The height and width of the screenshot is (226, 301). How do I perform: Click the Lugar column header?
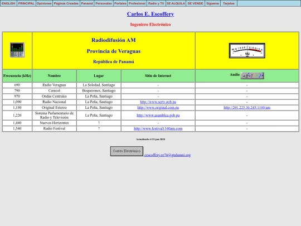tap(99, 76)
